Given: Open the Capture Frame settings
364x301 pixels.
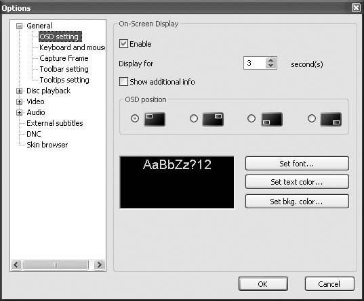Looking at the screenshot, I should [x=64, y=58].
